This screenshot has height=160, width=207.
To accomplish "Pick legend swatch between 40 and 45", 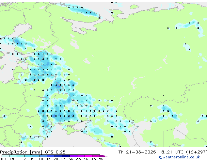I will pyautogui.click(x=88, y=156).
